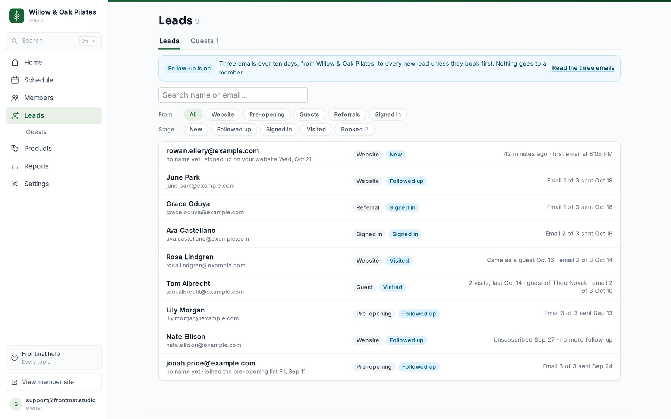
Task: Select the Tom Albrecht lead
Action: 390,287
